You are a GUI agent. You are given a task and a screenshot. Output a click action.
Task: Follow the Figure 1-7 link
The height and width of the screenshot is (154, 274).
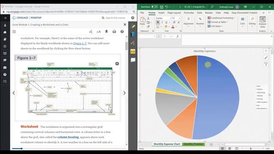pos(80,43)
